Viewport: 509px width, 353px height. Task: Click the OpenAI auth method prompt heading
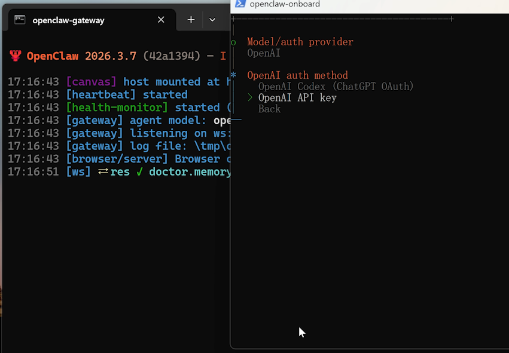tap(297, 75)
